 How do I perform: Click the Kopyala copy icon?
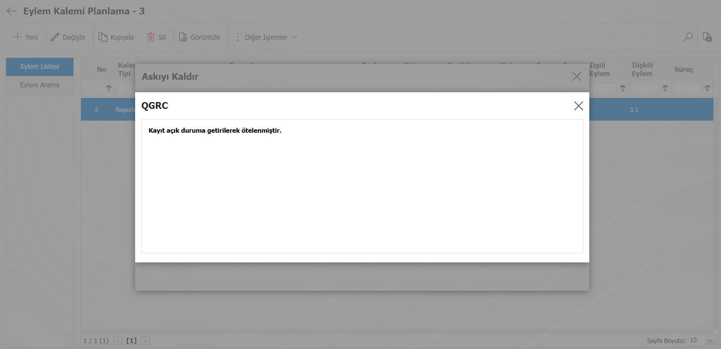click(103, 37)
